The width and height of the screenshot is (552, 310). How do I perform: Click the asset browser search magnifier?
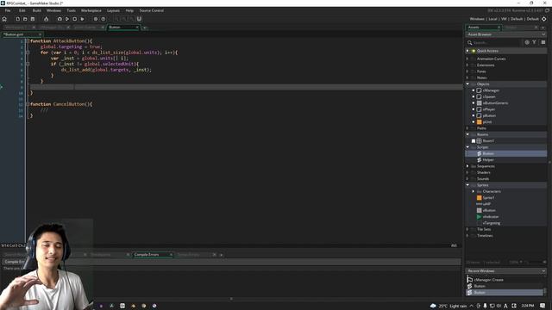pyautogui.click(x=469, y=42)
